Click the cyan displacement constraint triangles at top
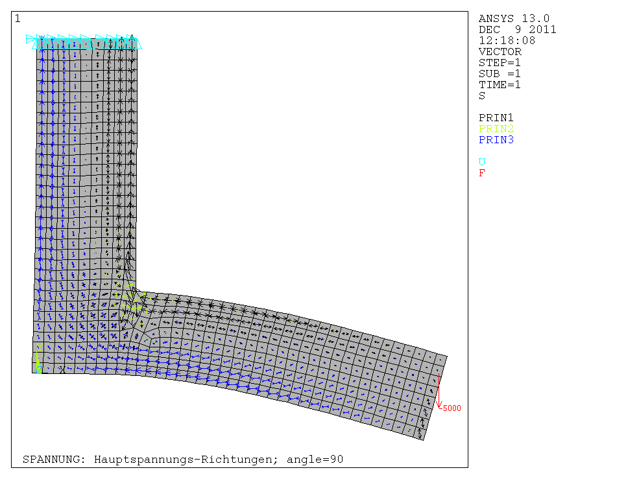Screen dimensions: 639x479 coord(84,42)
